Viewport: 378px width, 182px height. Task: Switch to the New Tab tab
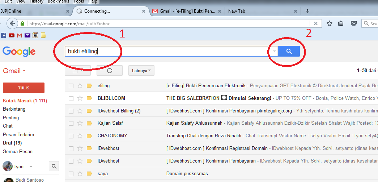[x=262, y=11]
